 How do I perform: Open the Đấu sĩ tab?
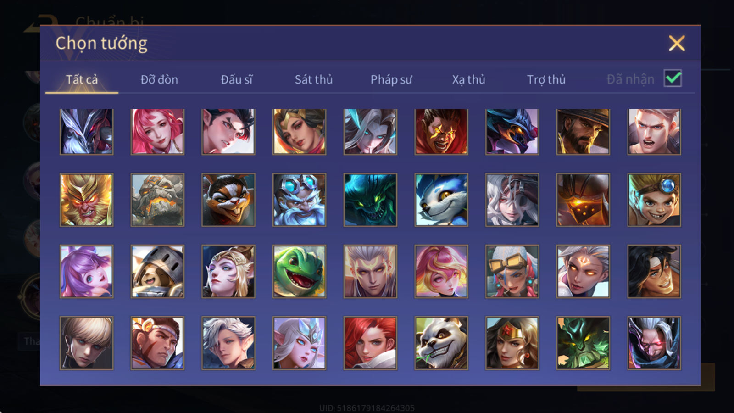(x=236, y=79)
